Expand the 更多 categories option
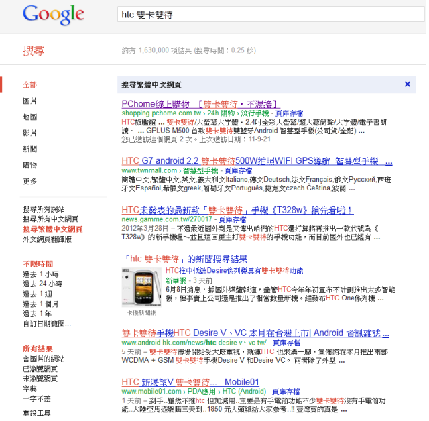This screenshot has width=429, height=421. 29,182
